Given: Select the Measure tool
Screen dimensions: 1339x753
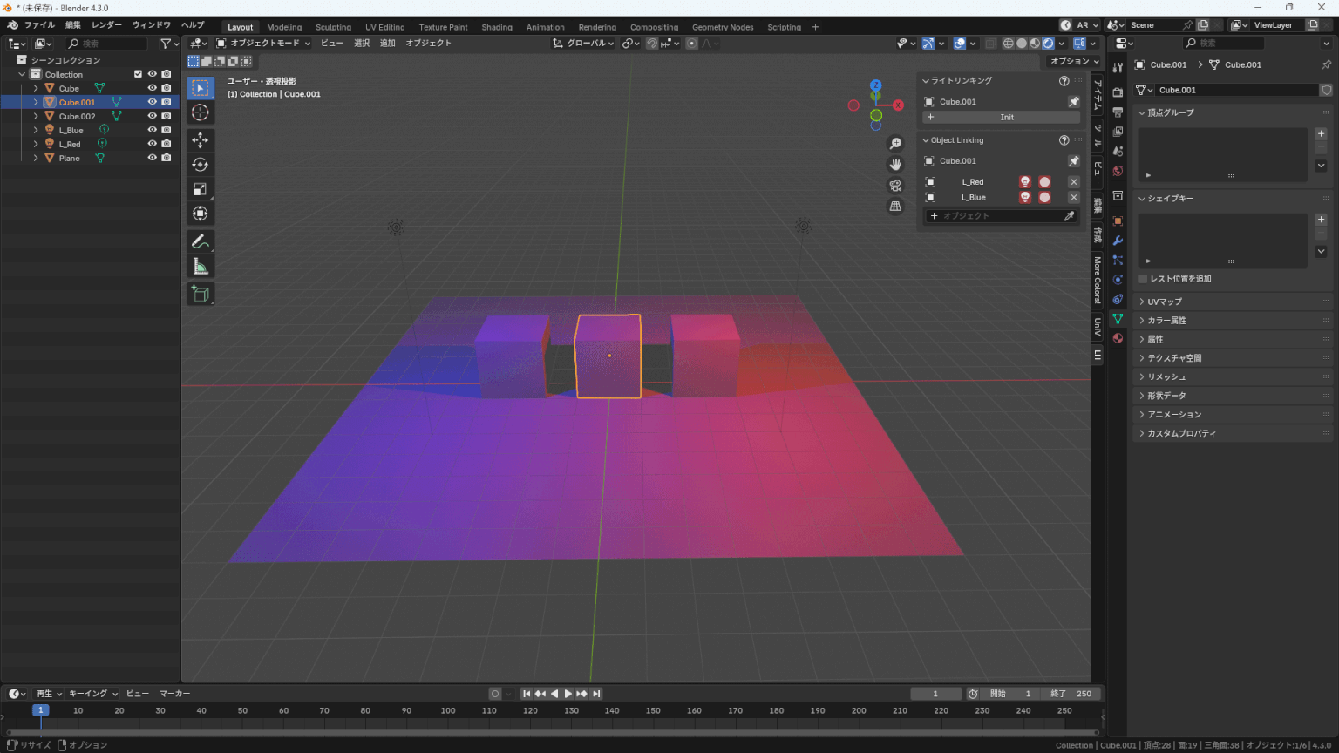Looking at the screenshot, I should (x=200, y=264).
